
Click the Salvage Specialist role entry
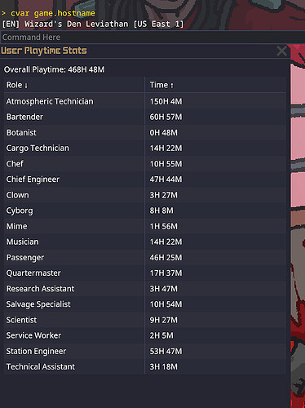(38, 304)
